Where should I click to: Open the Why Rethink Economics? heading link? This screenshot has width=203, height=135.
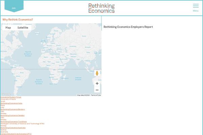pos(18,20)
